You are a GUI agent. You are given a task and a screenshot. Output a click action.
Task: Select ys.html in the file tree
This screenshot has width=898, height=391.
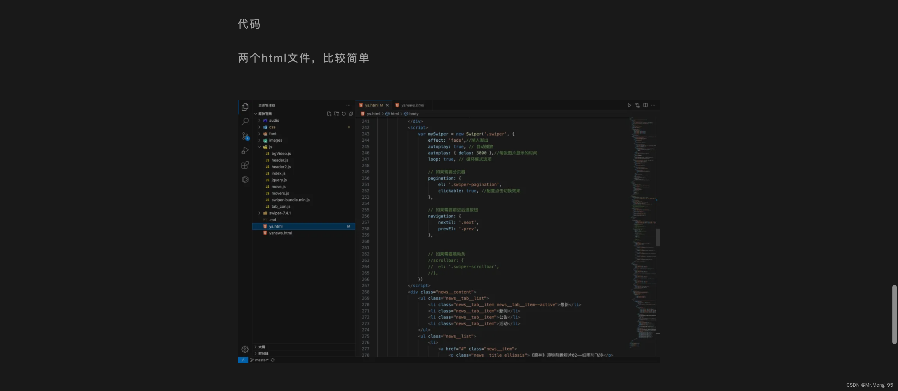(304, 226)
